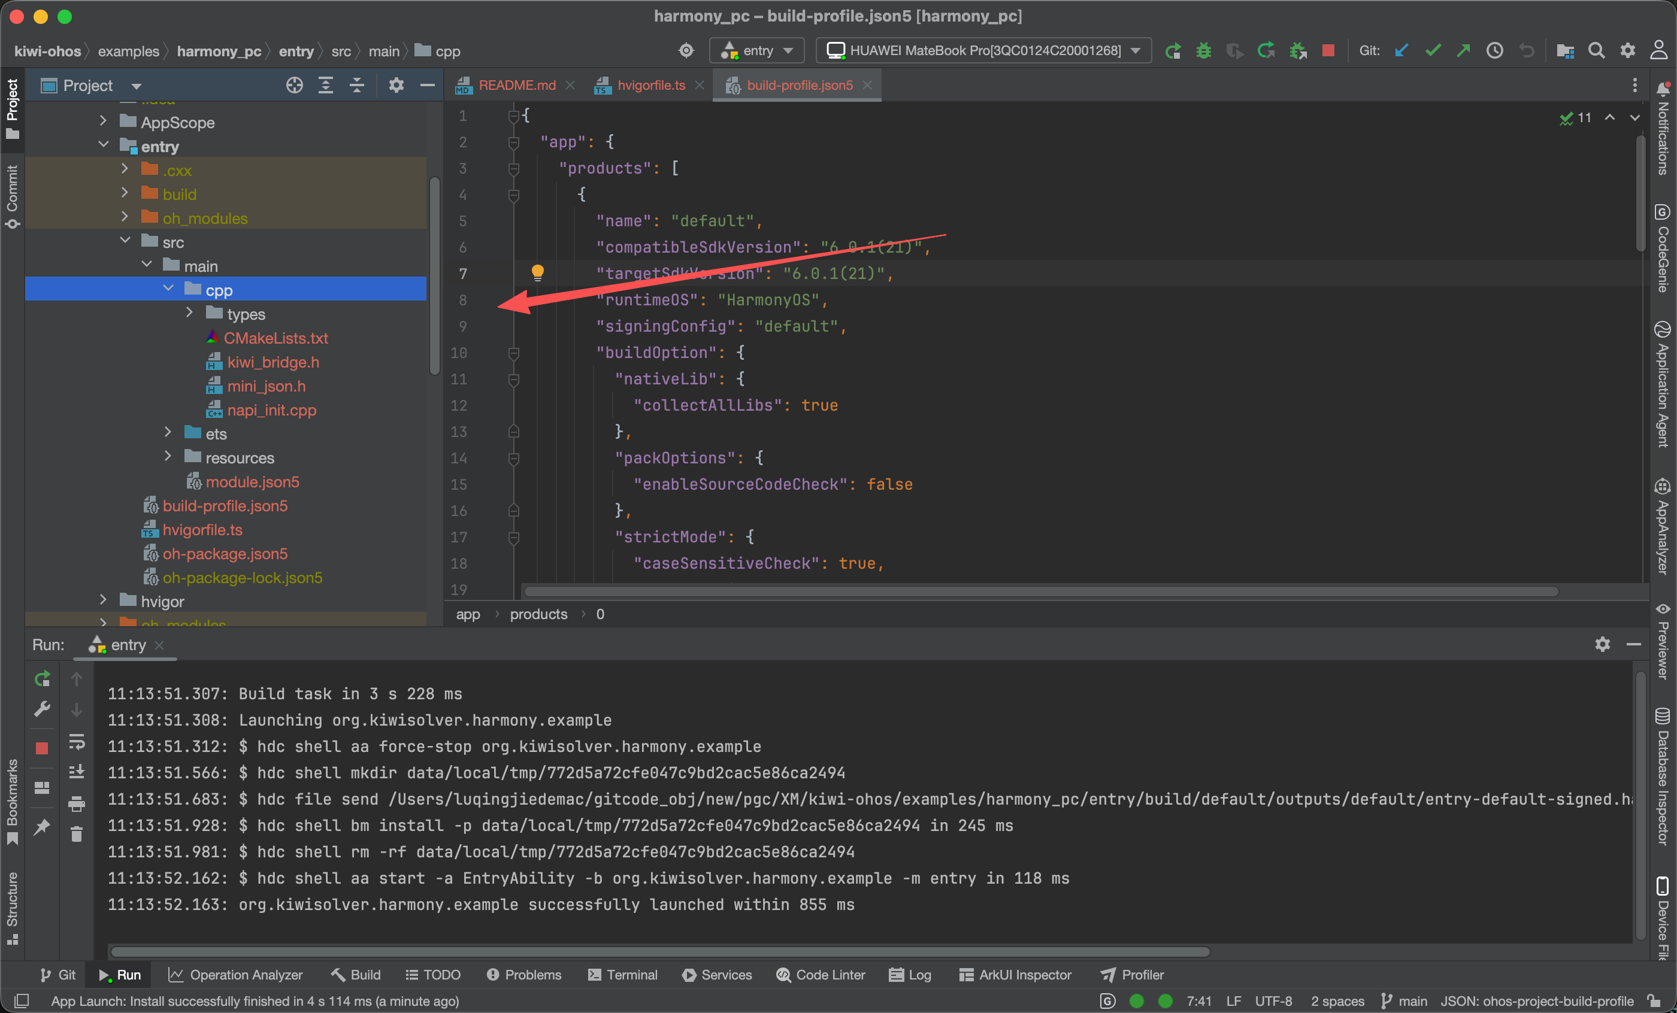The height and width of the screenshot is (1013, 1677).
Task: Click the Git push arrow icon
Action: click(1463, 51)
